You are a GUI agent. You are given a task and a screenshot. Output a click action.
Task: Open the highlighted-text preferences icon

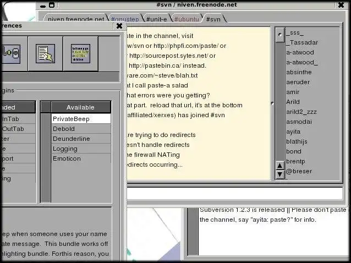pos(80,54)
